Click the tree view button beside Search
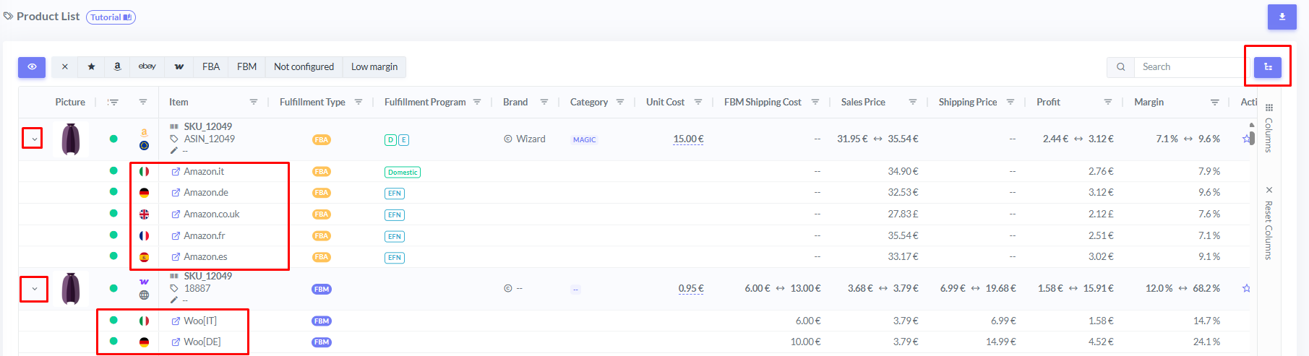The image size is (1309, 356). 1267,66
